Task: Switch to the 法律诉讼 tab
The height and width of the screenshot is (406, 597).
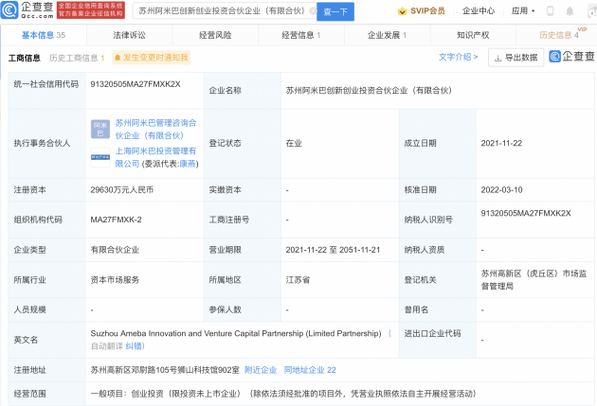Action: 130,35
